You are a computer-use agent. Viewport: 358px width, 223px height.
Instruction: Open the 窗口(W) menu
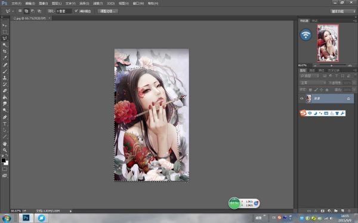[138, 4]
